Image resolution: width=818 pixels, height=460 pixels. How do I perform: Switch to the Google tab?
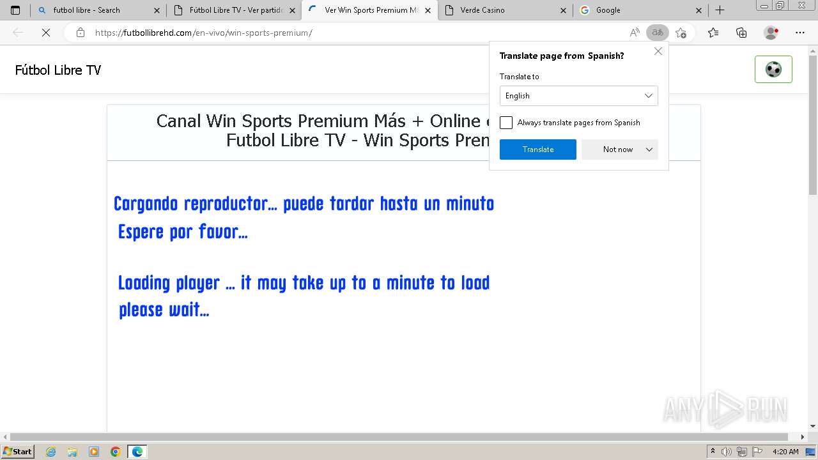(x=640, y=10)
